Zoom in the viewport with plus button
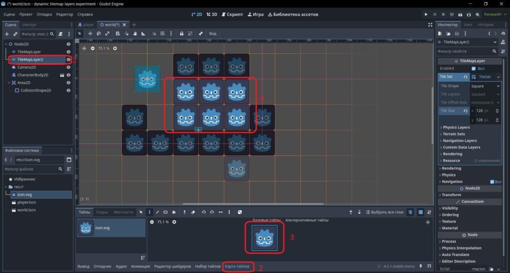This screenshot has width=510, height=273. [x=115, y=48]
